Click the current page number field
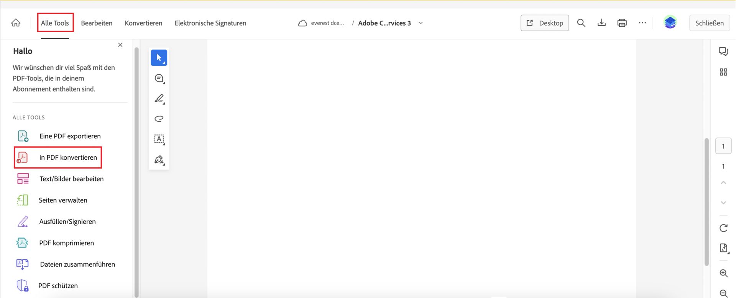Screen dimensions: 736x298 pyautogui.click(x=723, y=146)
